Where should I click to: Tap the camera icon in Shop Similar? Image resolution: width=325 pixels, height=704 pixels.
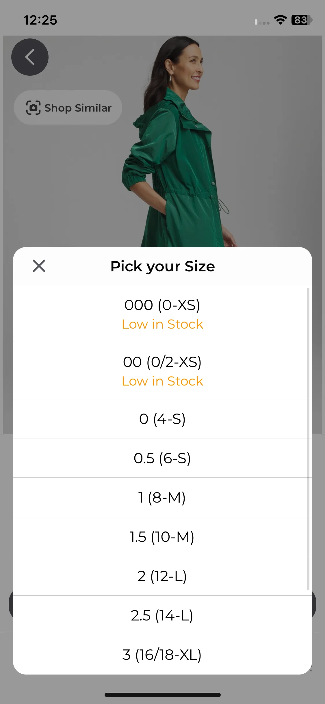pos(33,108)
